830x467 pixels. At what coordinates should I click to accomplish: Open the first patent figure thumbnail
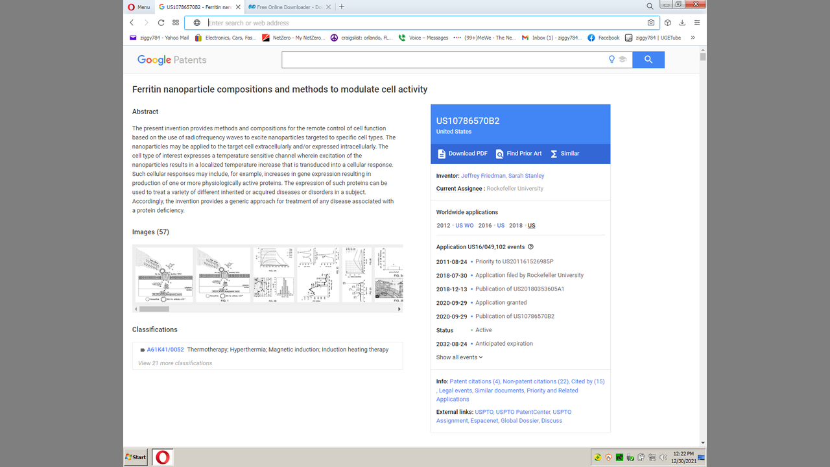click(x=164, y=274)
